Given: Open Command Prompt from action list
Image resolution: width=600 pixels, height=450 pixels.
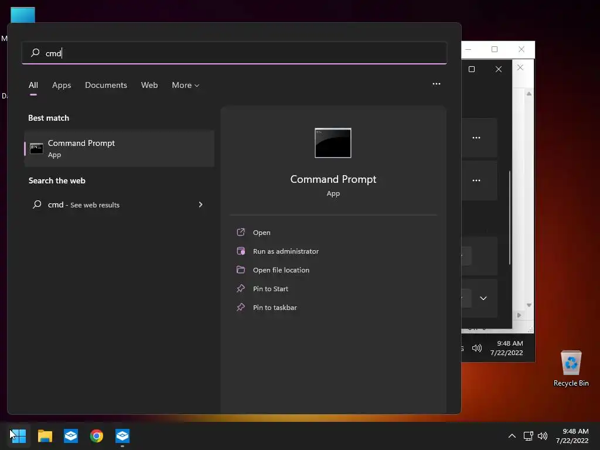Looking at the screenshot, I should pyautogui.click(x=262, y=232).
